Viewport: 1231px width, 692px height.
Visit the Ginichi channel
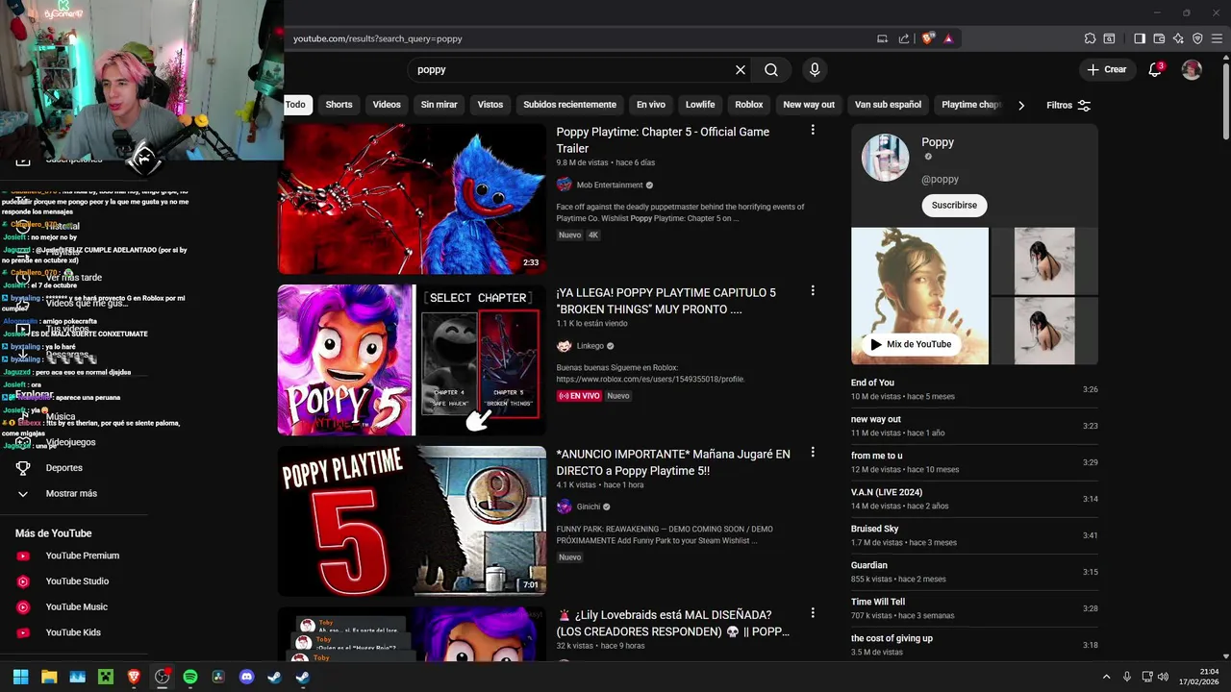coord(589,507)
